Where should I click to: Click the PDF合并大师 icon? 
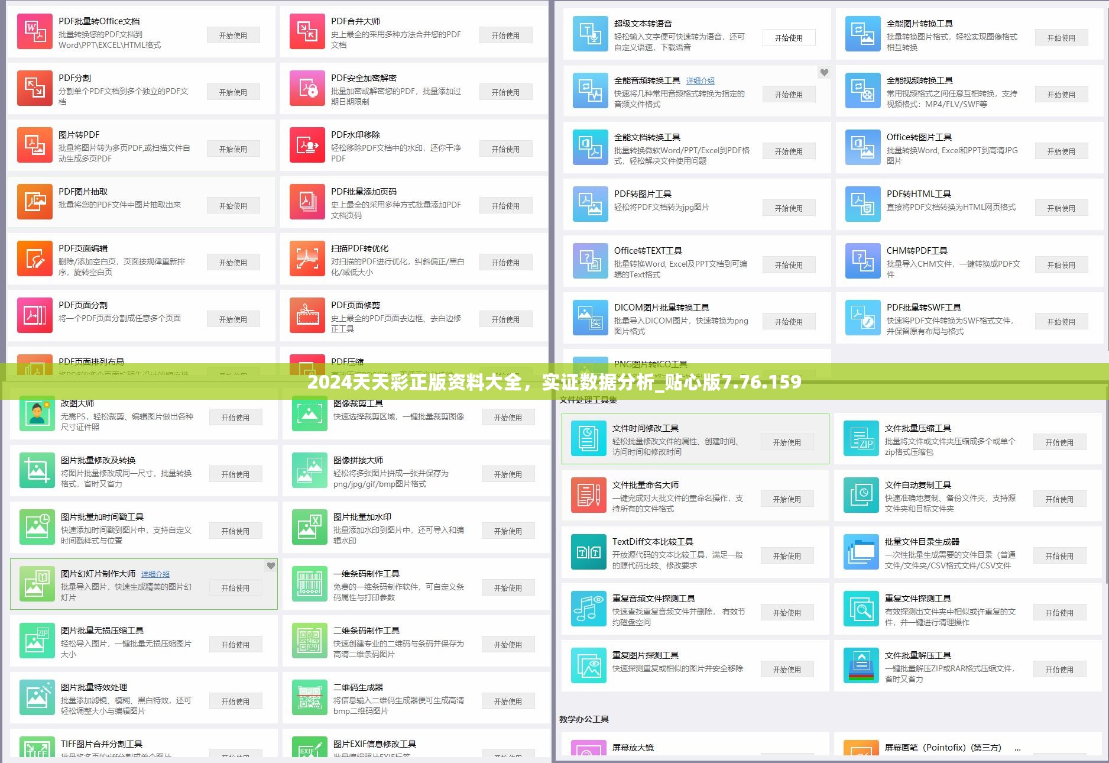(x=307, y=31)
